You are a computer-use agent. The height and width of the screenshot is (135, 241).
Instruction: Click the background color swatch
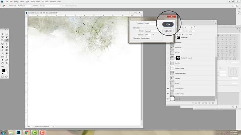[6, 72]
